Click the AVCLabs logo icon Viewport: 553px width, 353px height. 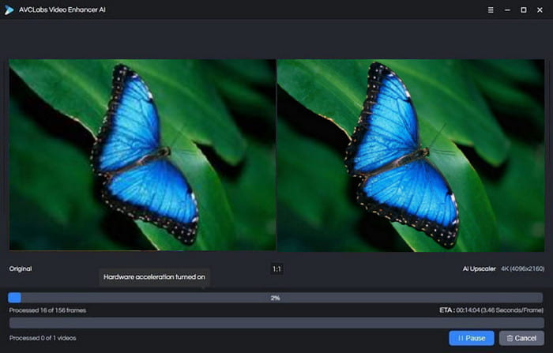[9, 10]
